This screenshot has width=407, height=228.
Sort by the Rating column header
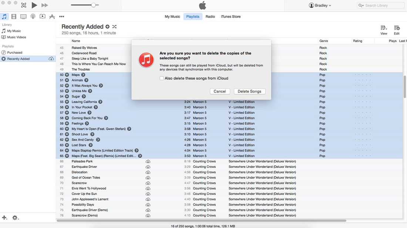(x=358, y=41)
